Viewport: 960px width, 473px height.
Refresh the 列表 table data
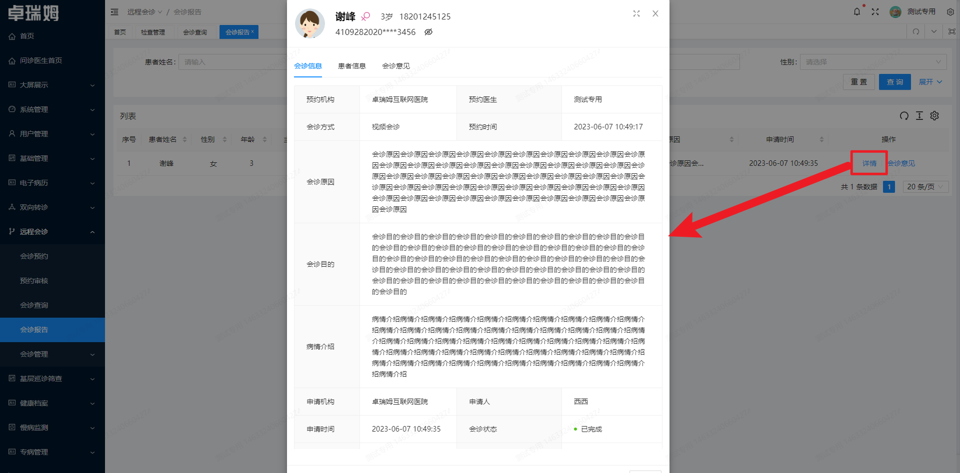pyautogui.click(x=904, y=116)
